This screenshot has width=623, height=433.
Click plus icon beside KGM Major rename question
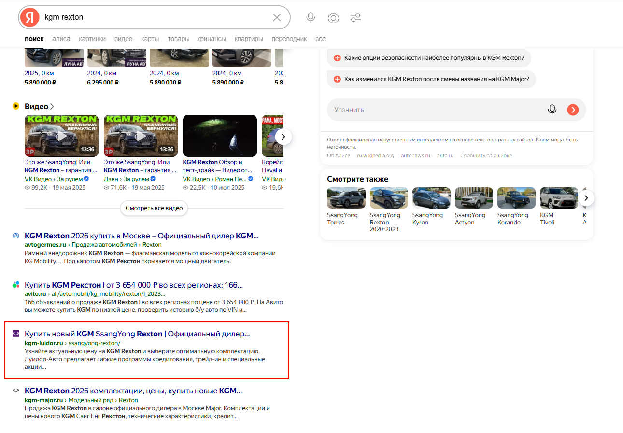click(x=337, y=79)
